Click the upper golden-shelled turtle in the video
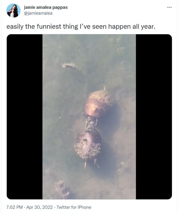Image resolution: width=181 pixels, height=214 pixels. tap(98, 104)
